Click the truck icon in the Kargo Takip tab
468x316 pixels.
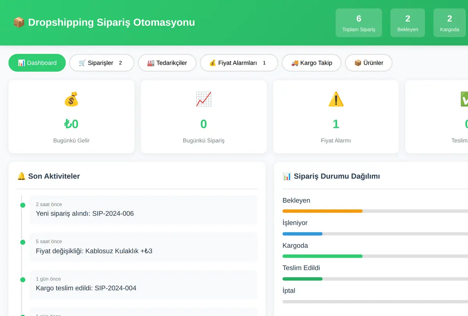[x=295, y=63]
